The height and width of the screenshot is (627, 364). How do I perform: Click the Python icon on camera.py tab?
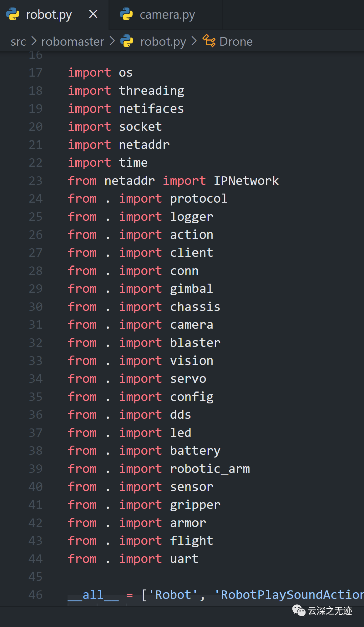pyautogui.click(x=127, y=14)
